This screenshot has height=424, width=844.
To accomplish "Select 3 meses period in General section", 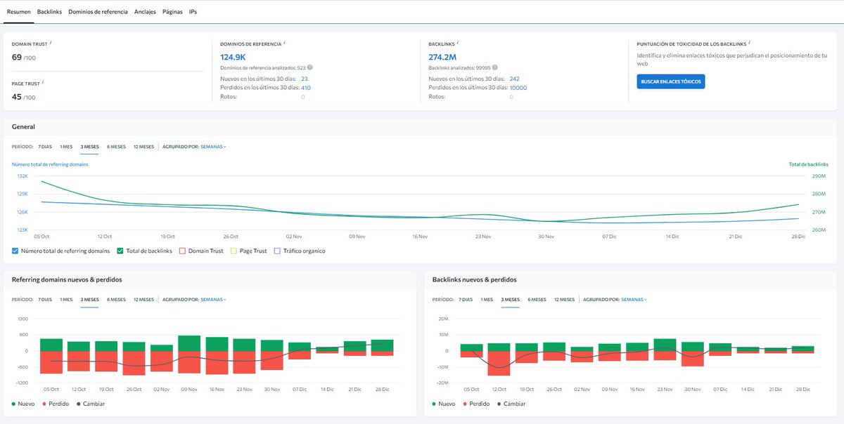I will [89, 147].
